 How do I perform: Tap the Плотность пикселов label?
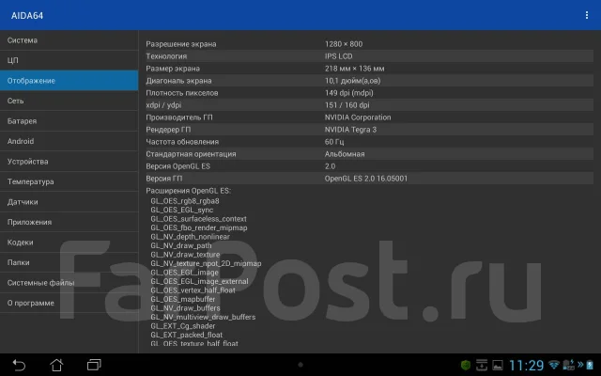181,93
